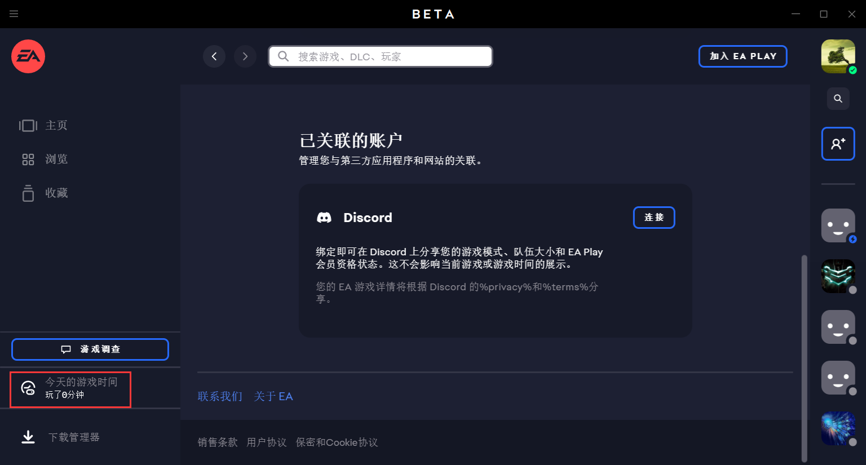Select the blue feather friend avatar
The image size is (866, 465).
(x=838, y=428)
